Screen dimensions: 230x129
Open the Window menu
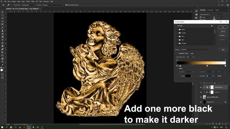click(46, 1)
